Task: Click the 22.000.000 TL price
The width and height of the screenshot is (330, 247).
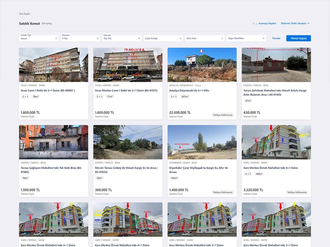Action: [180, 113]
